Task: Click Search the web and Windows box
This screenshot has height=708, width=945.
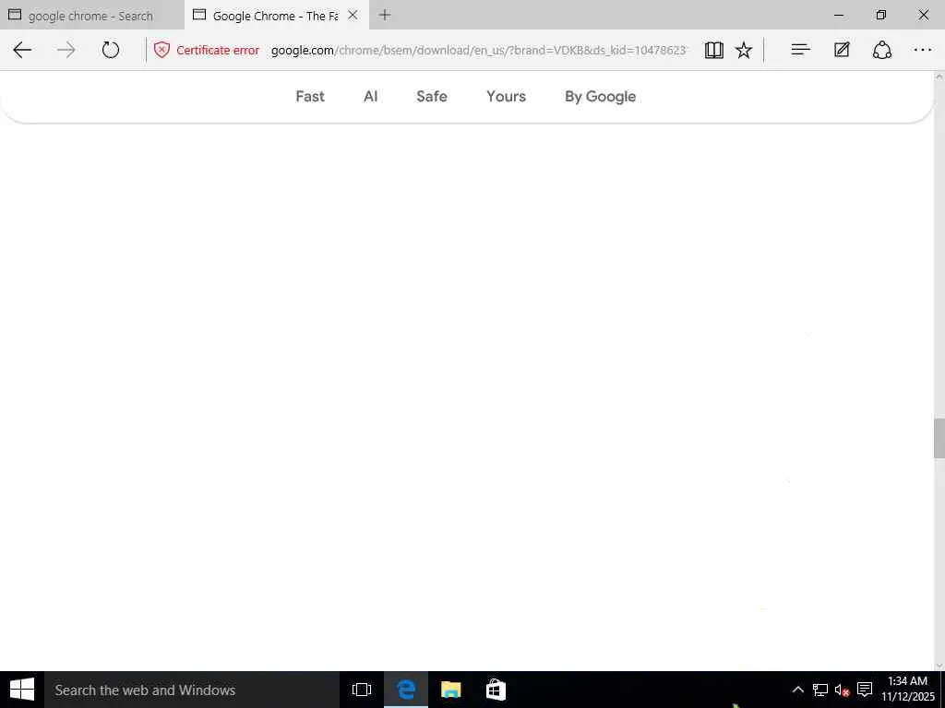Action: pyautogui.click(x=192, y=690)
